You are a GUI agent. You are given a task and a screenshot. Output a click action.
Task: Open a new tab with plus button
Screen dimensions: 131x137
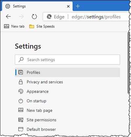tap(78, 6)
